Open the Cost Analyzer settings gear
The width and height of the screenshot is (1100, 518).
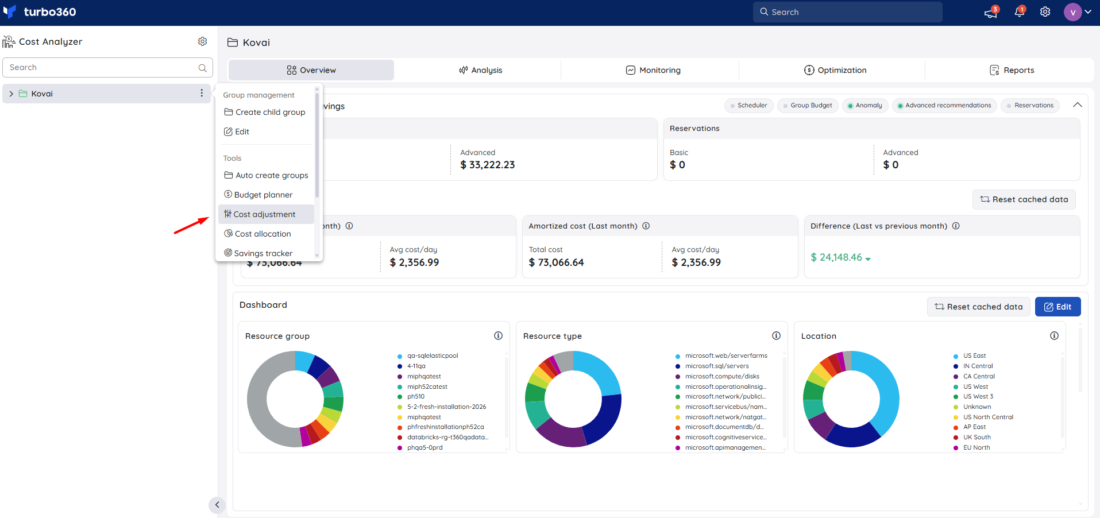(202, 41)
